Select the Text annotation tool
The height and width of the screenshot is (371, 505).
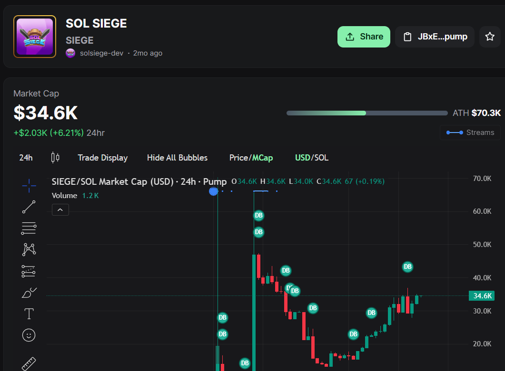click(29, 314)
